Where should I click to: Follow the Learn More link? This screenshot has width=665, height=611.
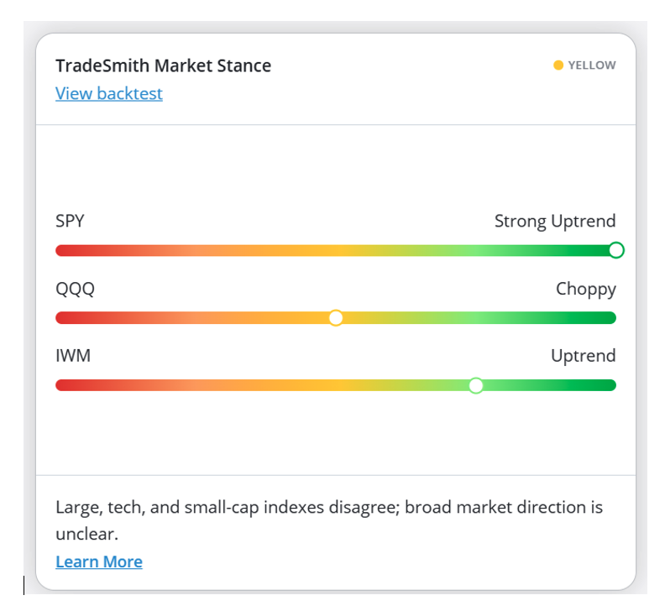(99, 561)
